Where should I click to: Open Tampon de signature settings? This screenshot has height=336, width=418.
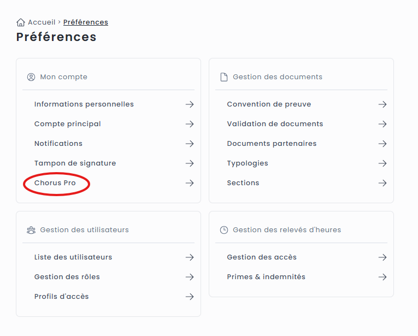coord(75,163)
